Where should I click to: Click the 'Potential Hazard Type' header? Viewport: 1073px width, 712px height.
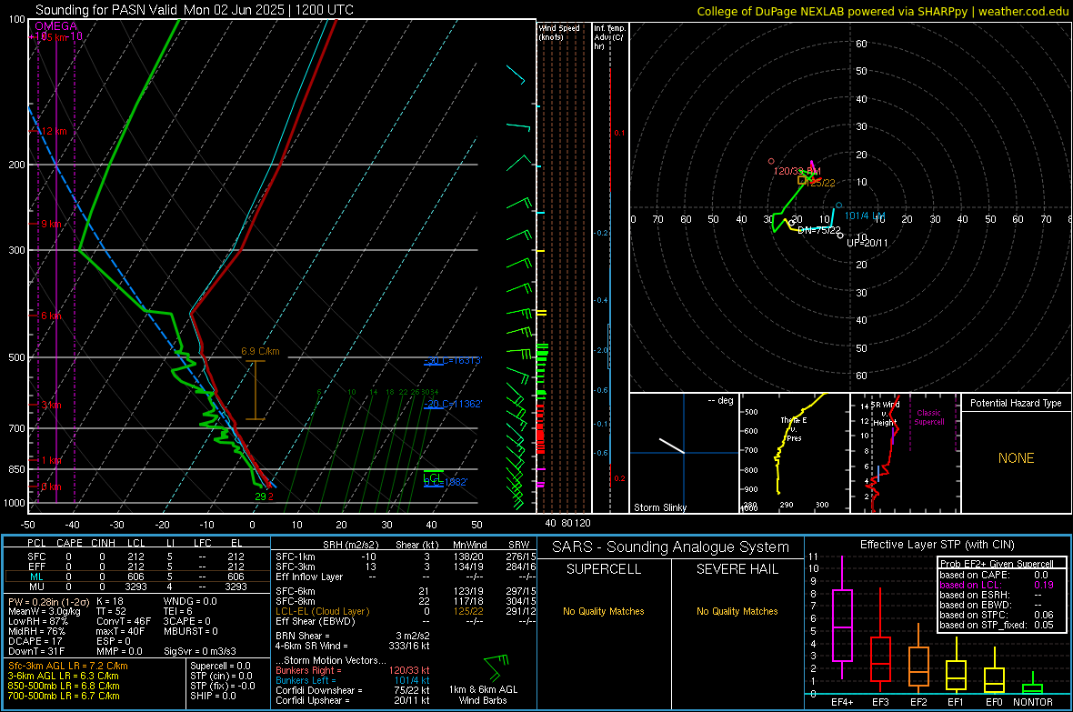pyautogui.click(x=1016, y=403)
